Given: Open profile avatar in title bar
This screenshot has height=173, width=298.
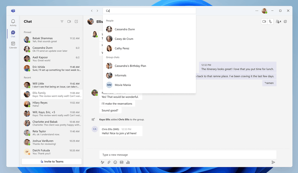Looking at the screenshot, I should click(264, 11).
